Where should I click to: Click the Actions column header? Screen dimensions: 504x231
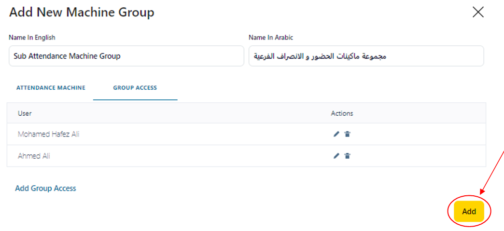pyautogui.click(x=342, y=113)
